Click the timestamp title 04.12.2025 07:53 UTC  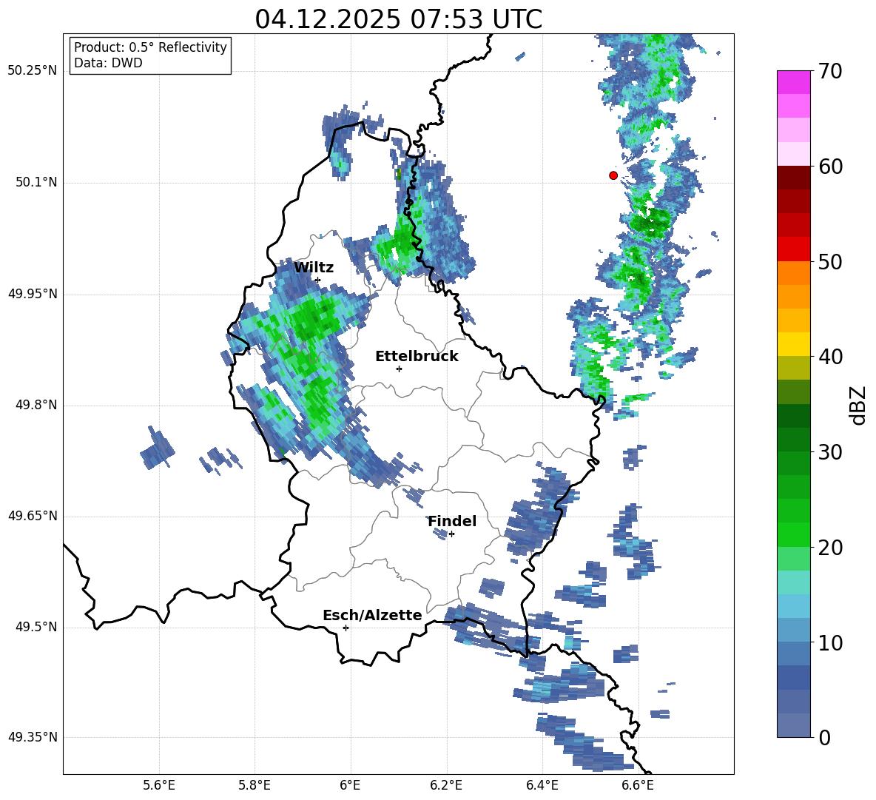[x=398, y=19]
